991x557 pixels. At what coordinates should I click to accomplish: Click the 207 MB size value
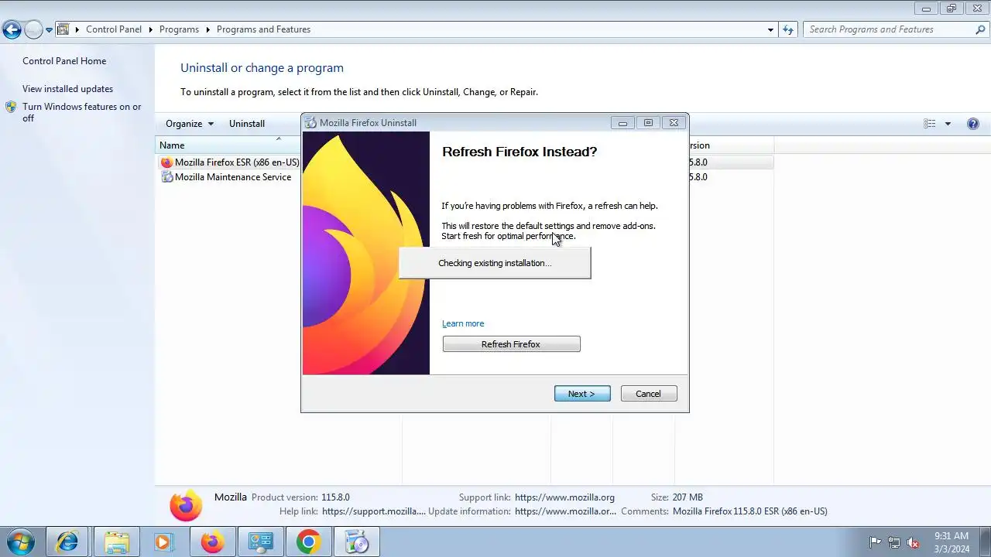coord(688,497)
